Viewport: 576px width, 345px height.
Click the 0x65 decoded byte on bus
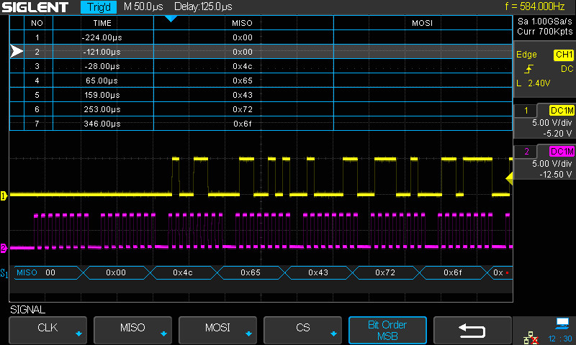pyautogui.click(x=251, y=273)
